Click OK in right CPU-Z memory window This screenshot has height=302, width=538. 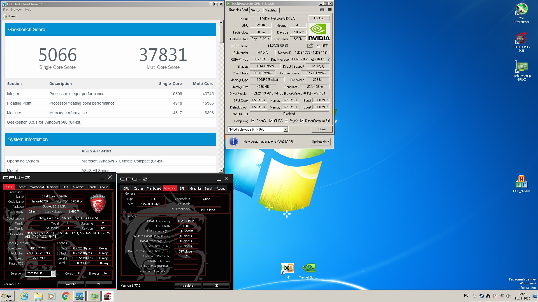tap(216, 286)
